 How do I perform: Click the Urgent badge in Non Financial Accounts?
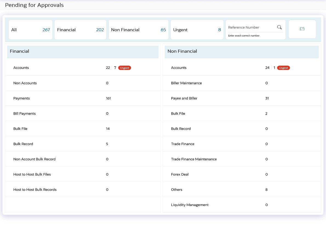pos(283,68)
